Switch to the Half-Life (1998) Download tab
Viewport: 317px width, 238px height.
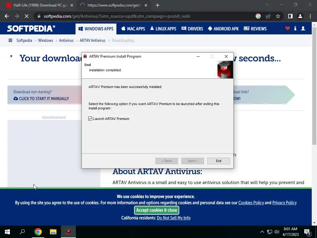pos(40,5)
